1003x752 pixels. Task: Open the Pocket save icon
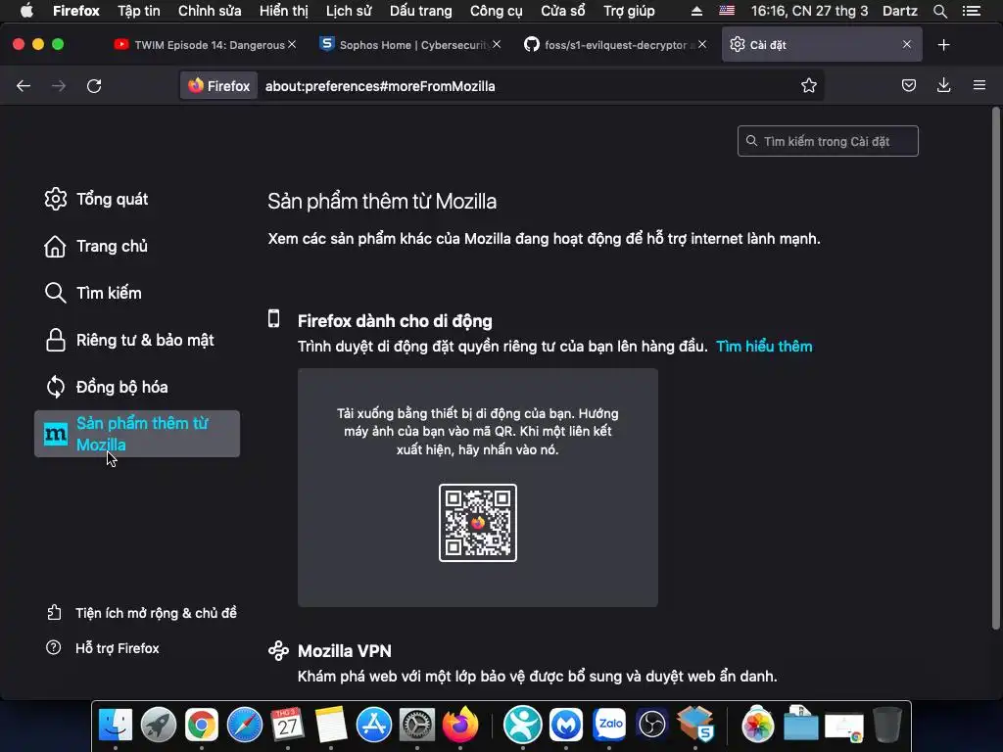click(908, 86)
